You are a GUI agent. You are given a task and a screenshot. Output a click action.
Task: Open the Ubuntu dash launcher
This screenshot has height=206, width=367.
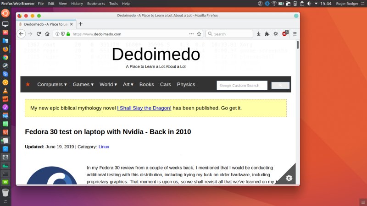pyautogui.click(x=5, y=13)
